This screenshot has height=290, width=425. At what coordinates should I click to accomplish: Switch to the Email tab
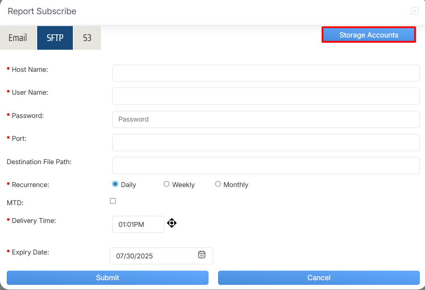click(18, 38)
